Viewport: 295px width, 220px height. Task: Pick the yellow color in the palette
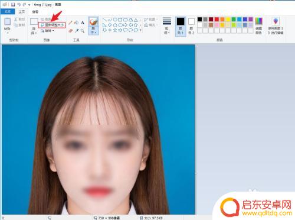tap(228, 19)
